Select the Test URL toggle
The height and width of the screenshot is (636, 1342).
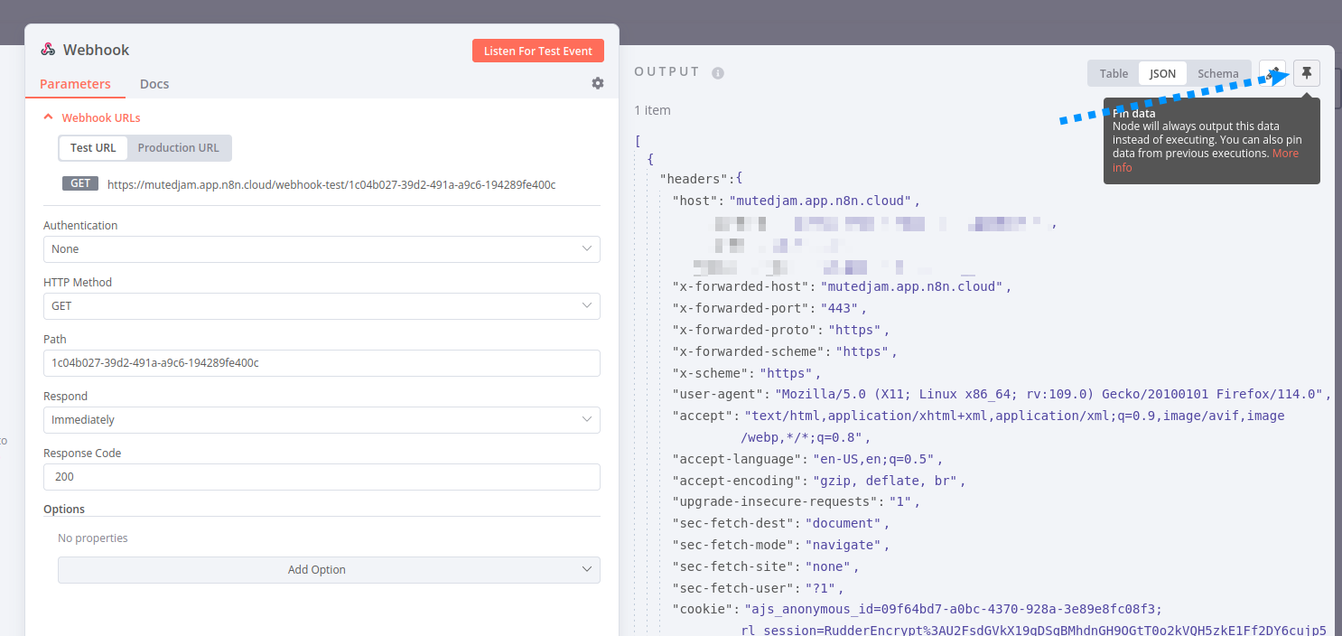click(x=93, y=148)
